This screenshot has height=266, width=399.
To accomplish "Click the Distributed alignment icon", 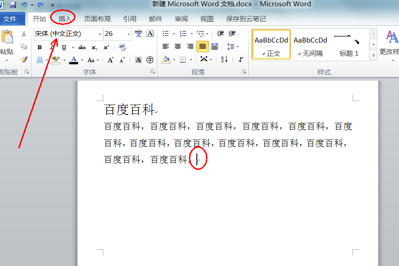I will pos(215,46).
